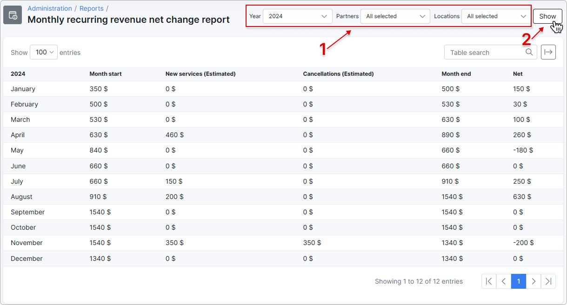Sort by Month start column header
The width and height of the screenshot is (567, 305).
point(106,74)
